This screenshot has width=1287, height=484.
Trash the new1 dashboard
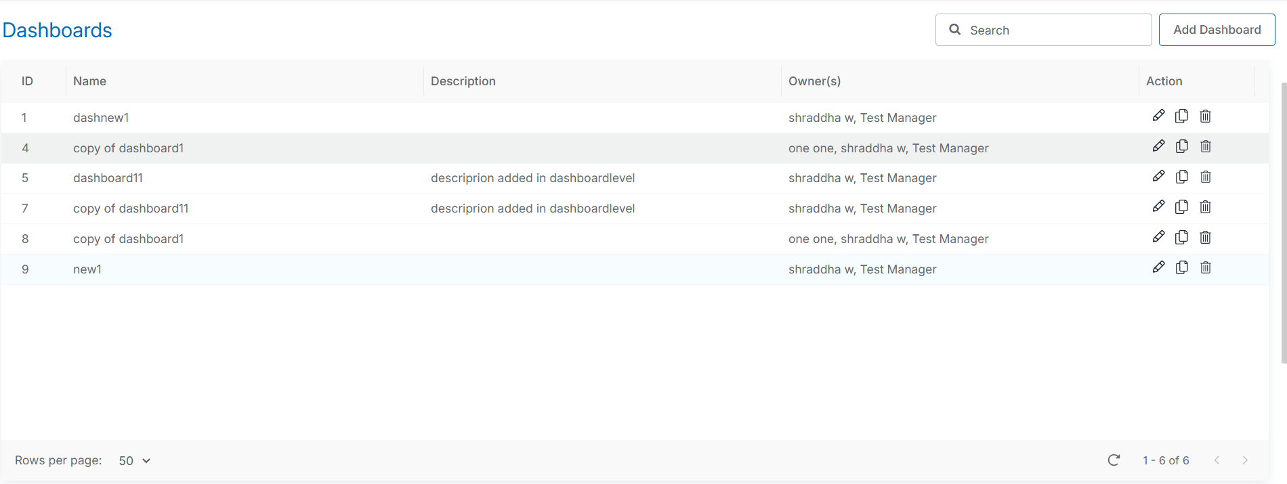tap(1205, 267)
